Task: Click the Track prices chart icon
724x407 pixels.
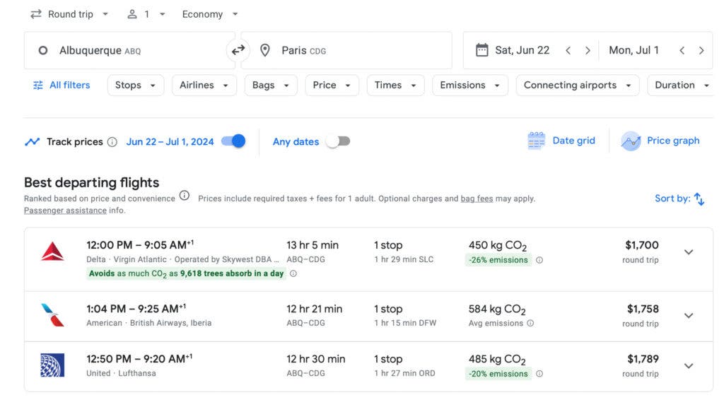Action: coord(33,141)
